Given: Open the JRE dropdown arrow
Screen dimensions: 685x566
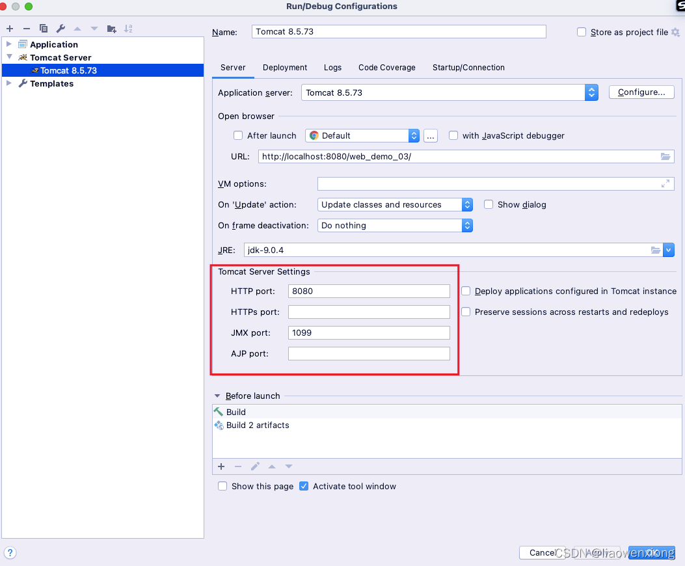Looking at the screenshot, I should point(668,250).
